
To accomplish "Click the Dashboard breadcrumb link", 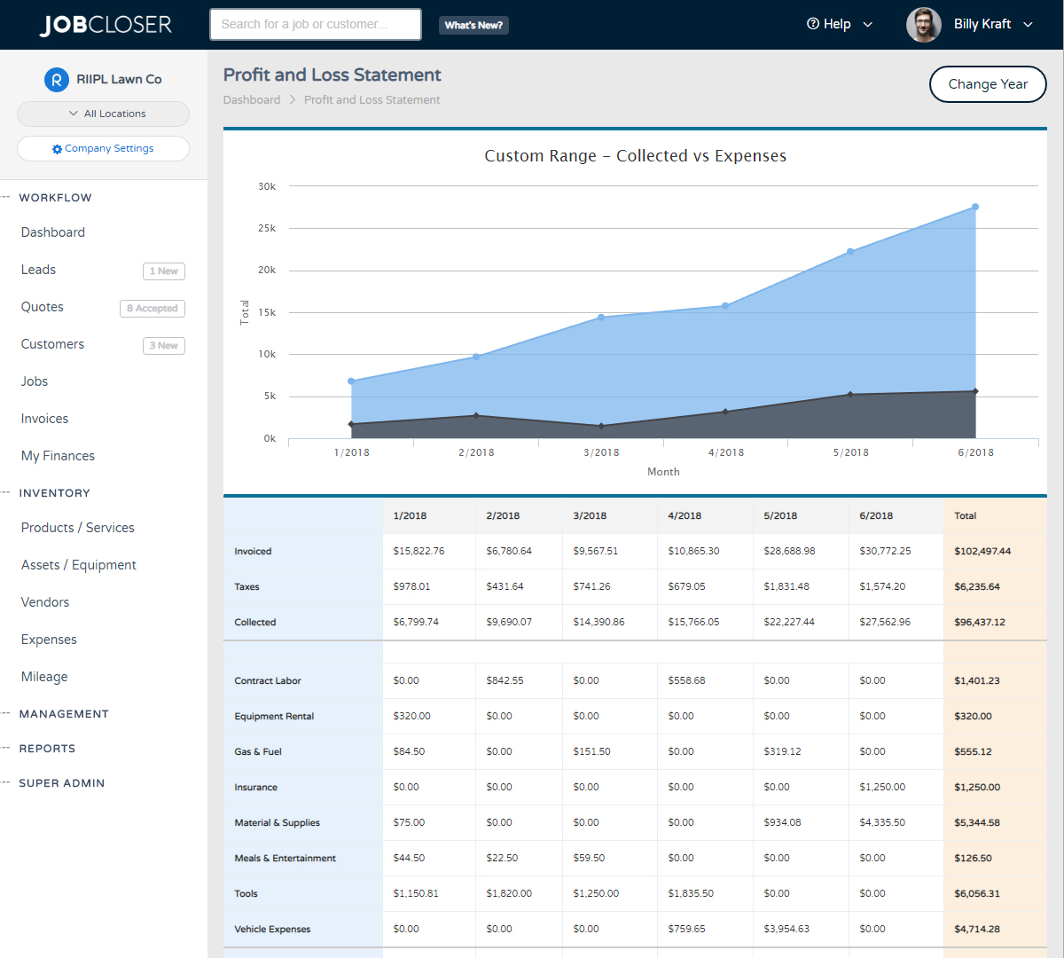I will pos(252,100).
